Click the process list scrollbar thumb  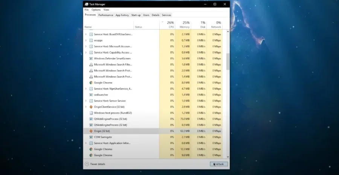pos(228,61)
